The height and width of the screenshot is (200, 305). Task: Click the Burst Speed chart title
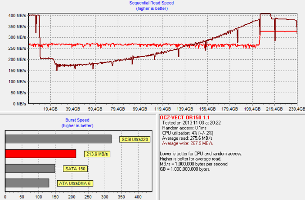(77, 120)
